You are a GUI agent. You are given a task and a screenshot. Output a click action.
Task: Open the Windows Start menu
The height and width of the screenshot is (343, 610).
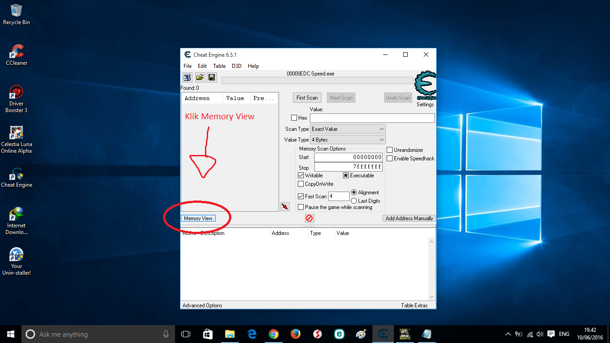coord(10,334)
